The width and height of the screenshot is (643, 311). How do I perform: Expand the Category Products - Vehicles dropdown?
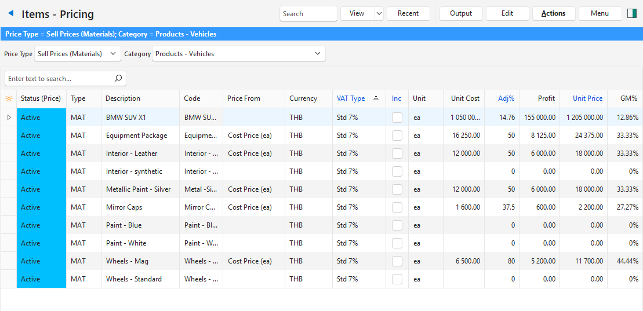[238, 54]
